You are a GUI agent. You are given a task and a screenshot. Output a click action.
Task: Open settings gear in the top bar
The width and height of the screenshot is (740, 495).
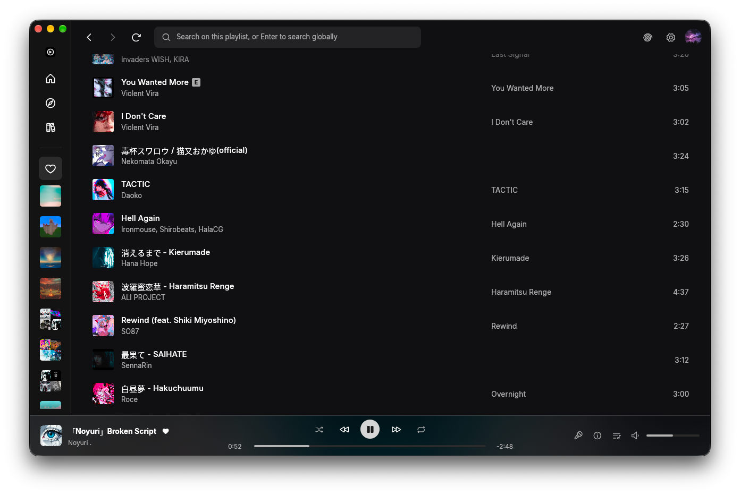pos(671,37)
